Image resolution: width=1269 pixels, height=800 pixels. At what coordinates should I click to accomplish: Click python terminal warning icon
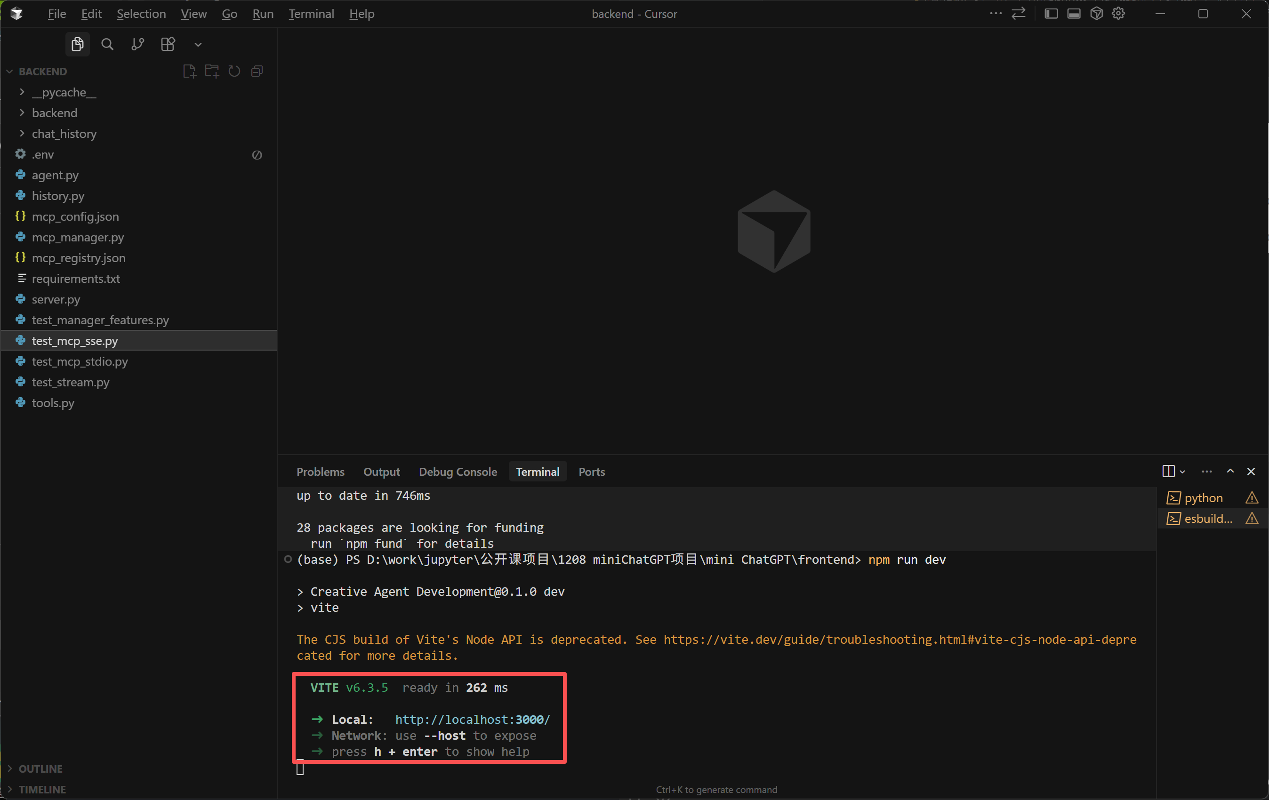coord(1252,498)
